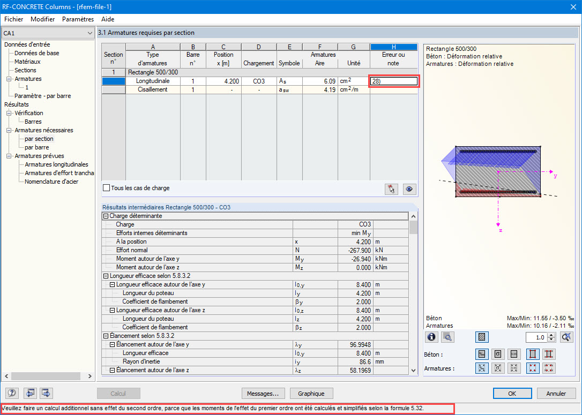The width and height of the screenshot is (582, 415).
Task: Show Armatures strain per-mille icon
Action: (482, 368)
